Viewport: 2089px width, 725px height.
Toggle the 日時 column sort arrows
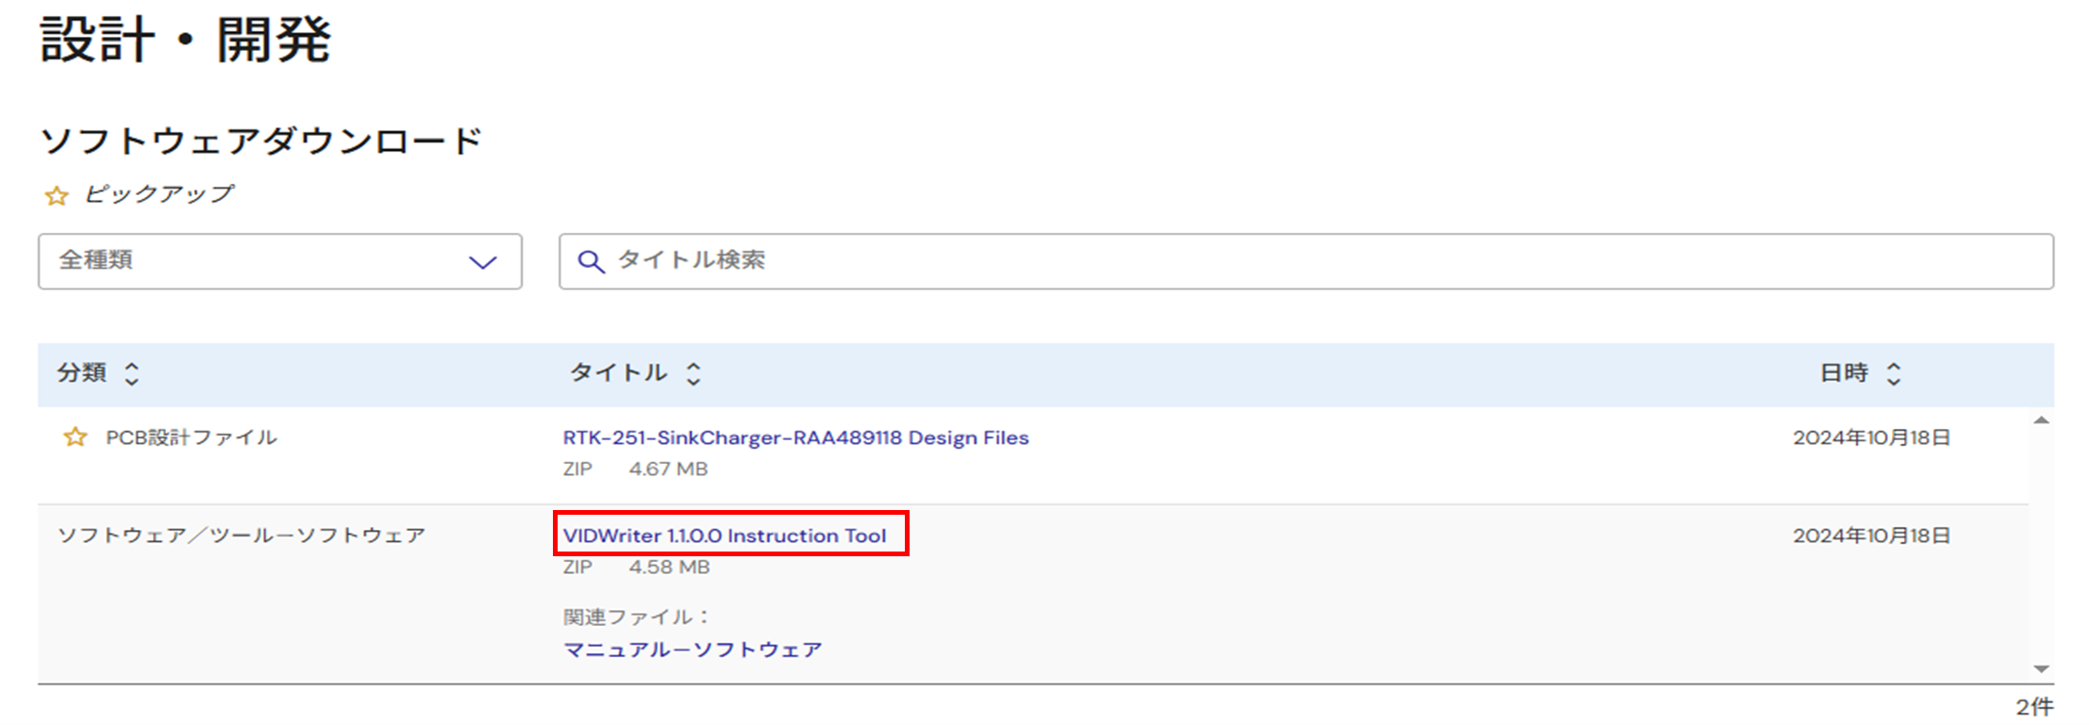point(1893,374)
